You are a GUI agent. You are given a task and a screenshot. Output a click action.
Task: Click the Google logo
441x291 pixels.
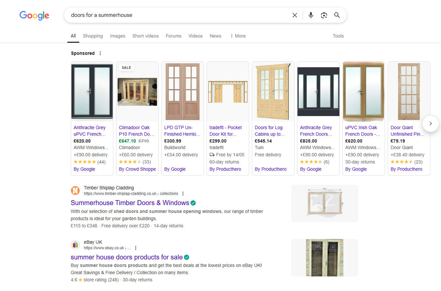(34, 15)
